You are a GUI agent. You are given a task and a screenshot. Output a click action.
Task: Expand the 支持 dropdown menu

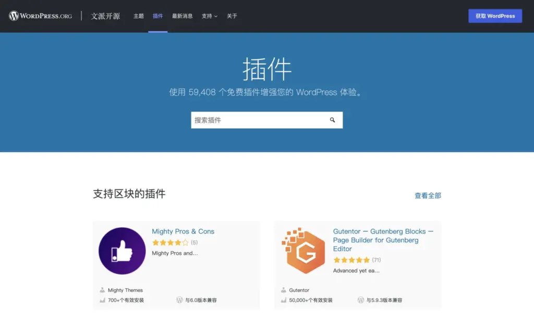(210, 16)
